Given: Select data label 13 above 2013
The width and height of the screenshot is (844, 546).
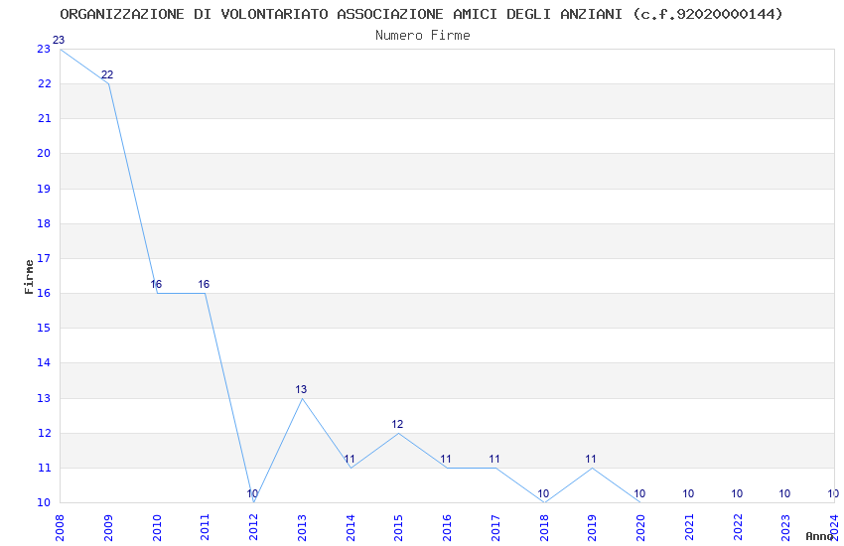Looking at the screenshot, I should [x=301, y=389].
